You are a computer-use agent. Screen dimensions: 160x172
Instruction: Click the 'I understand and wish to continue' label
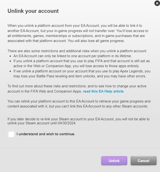point(46,134)
